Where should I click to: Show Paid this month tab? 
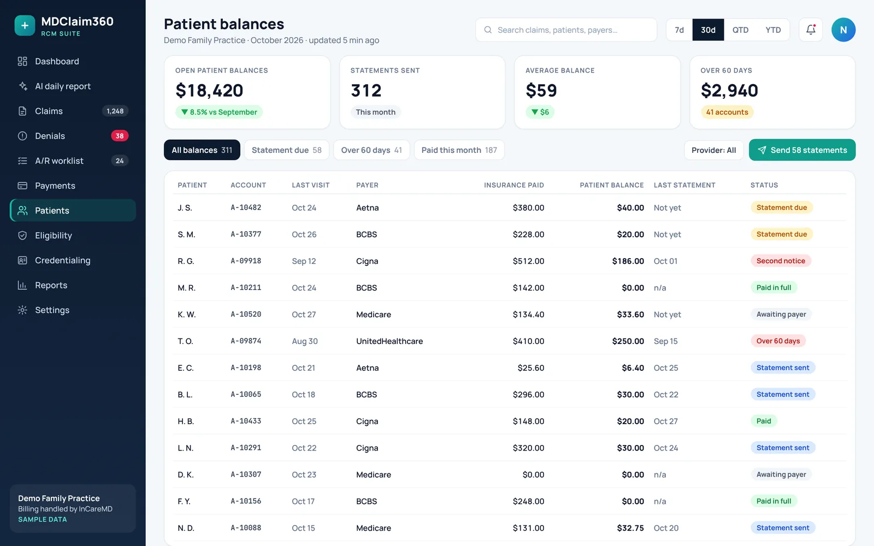(x=459, y=150)
